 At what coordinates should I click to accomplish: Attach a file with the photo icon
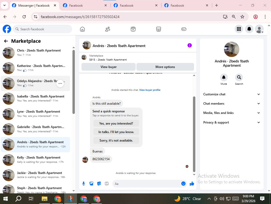click(x=91, y=184)
